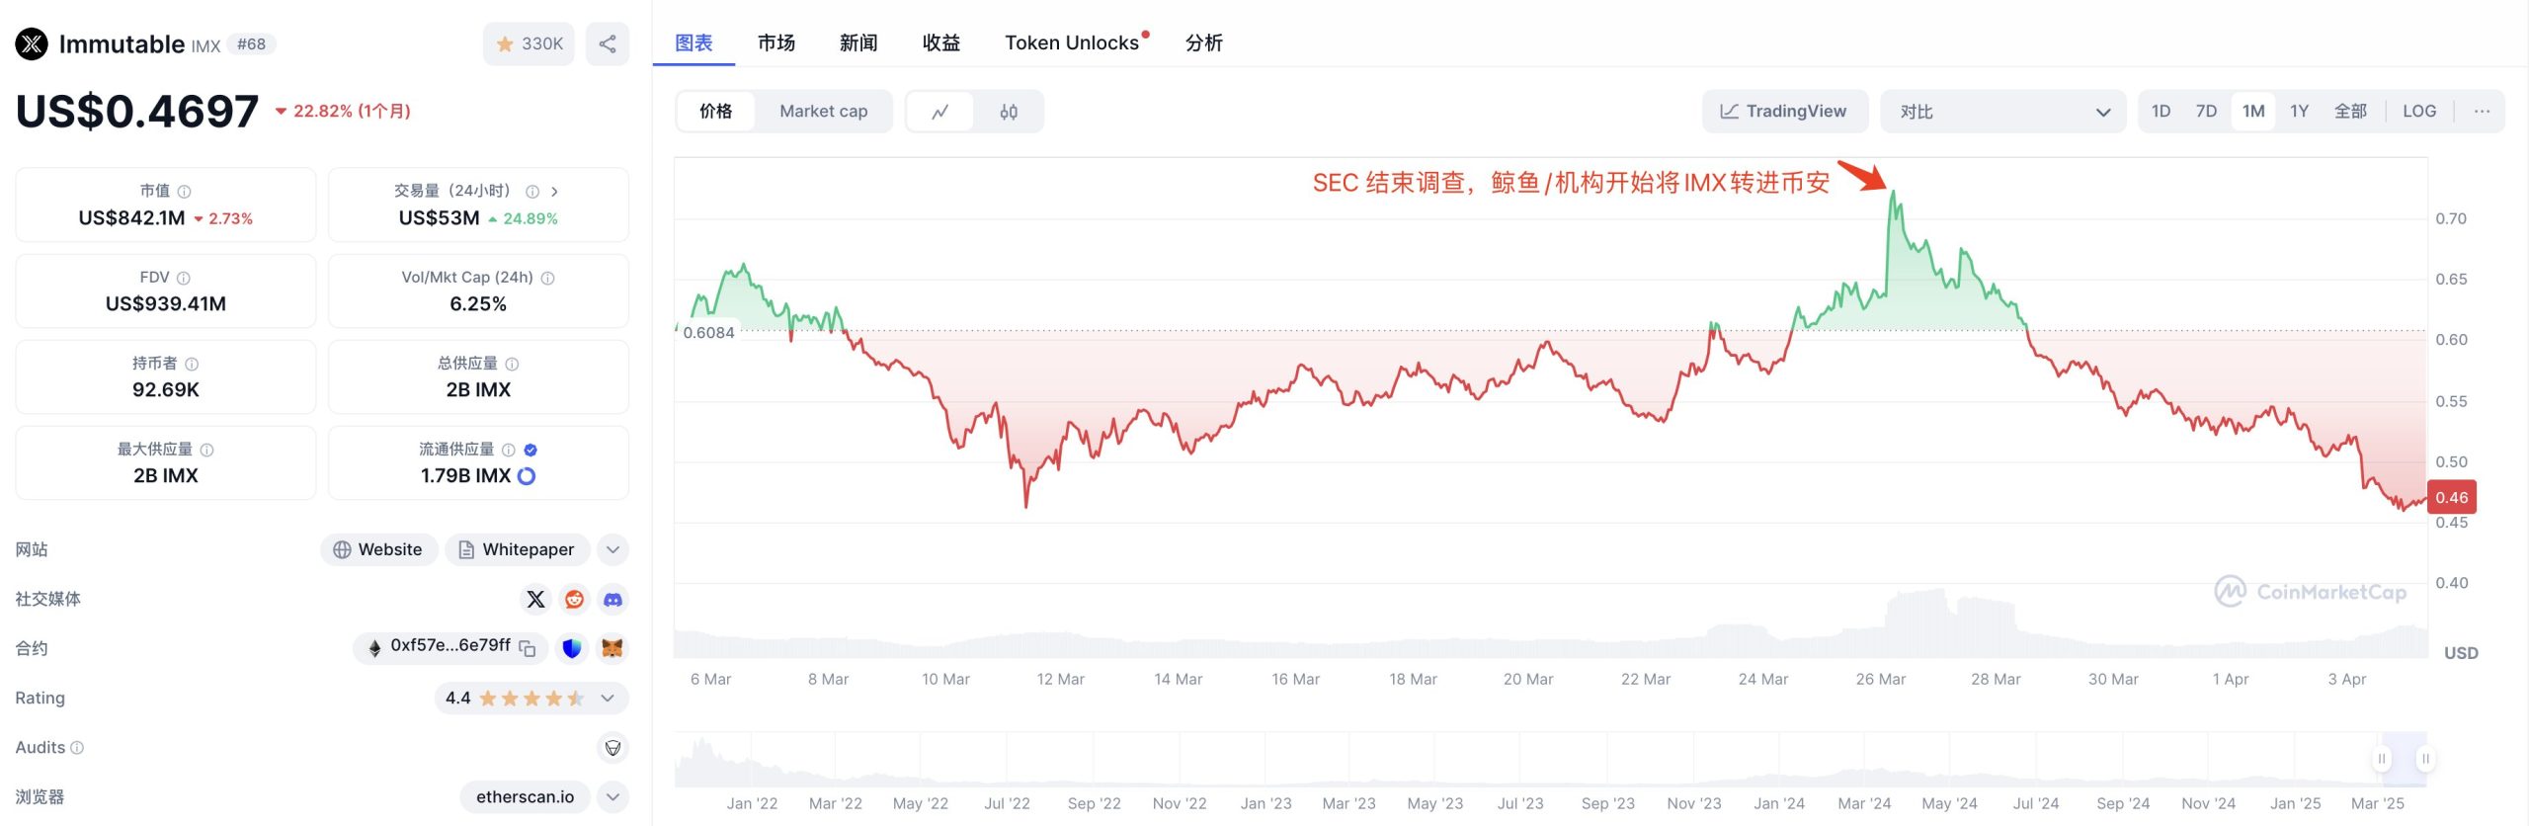Add Immutable to watchlist via star
Viewport: 2529px width, 826px height.
[528, 43]
